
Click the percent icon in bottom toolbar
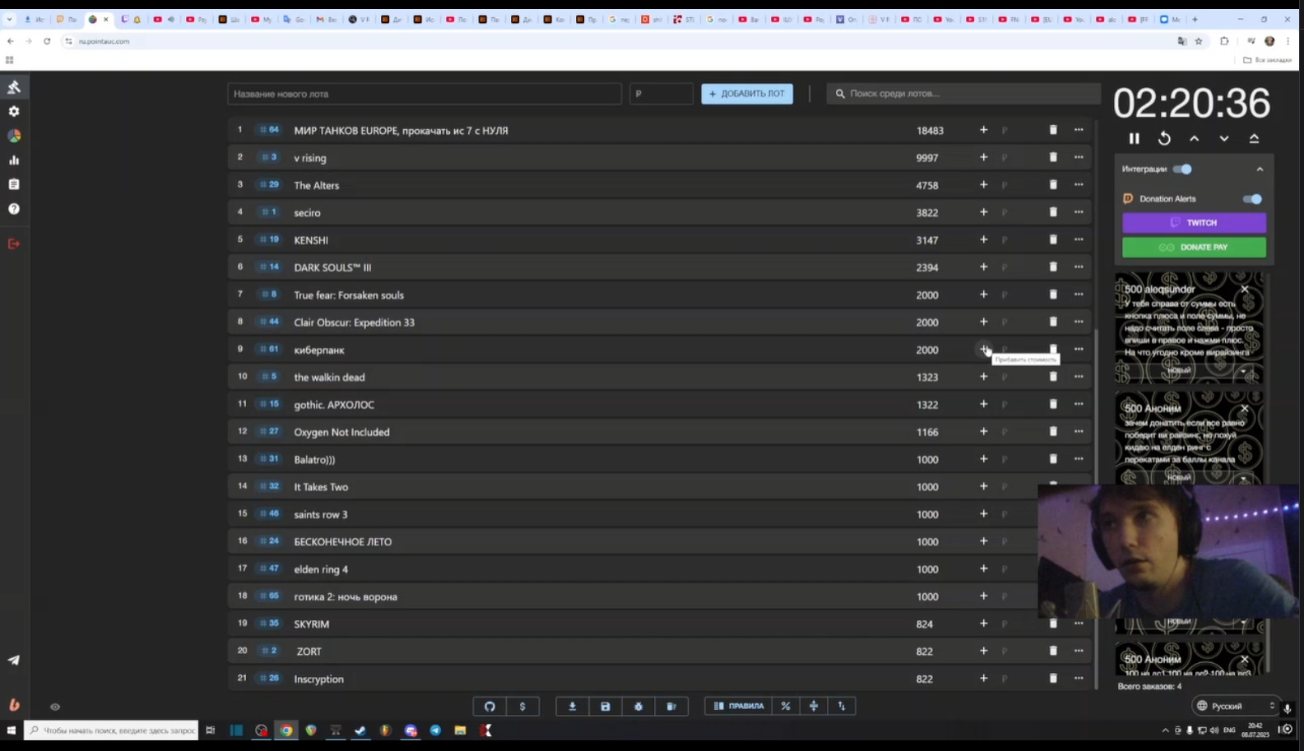click(786, 706)
